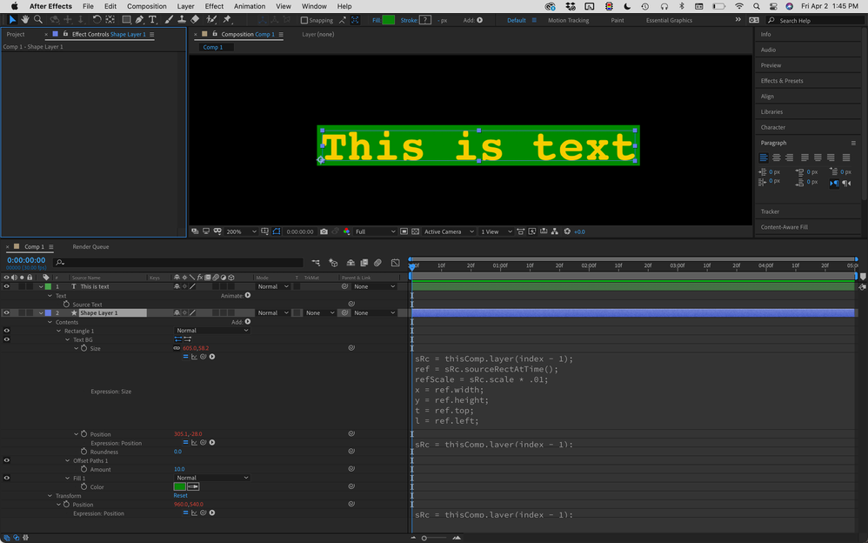
Task: Select the Zoom tool in toolbar
Action: [38, 20]
